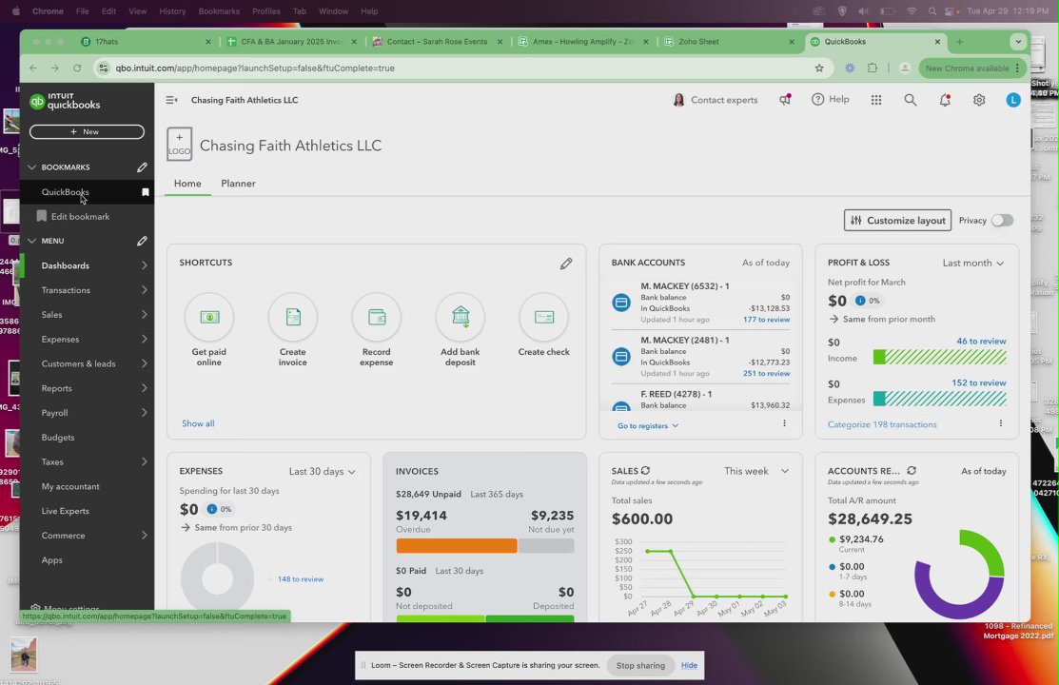Click the 177 to review link

[766, 320]
